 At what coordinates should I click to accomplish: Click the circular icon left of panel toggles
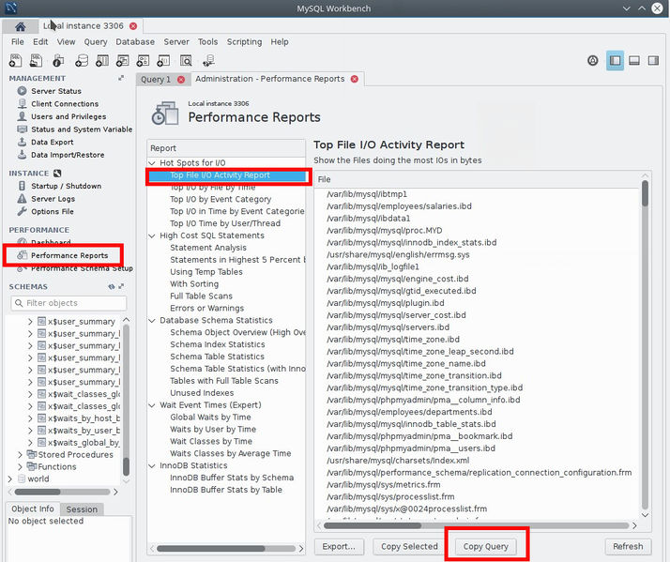(593, 61)
